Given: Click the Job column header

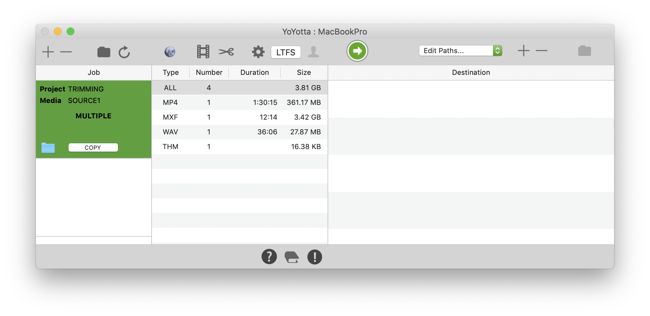Looking at the screenshot, I should click(x=94, y=73).
